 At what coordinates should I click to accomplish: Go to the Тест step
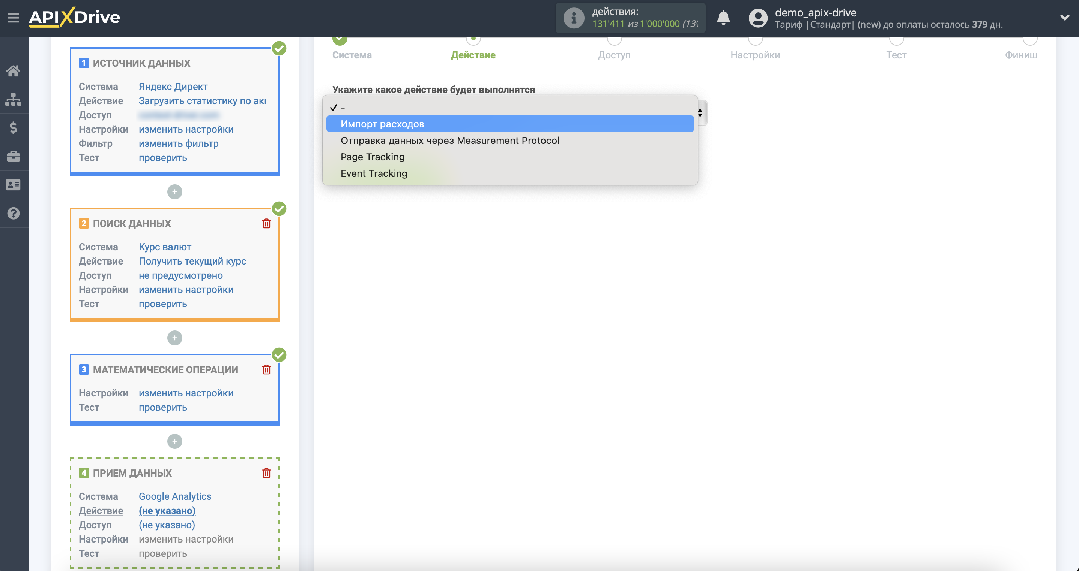click(896, 55)
